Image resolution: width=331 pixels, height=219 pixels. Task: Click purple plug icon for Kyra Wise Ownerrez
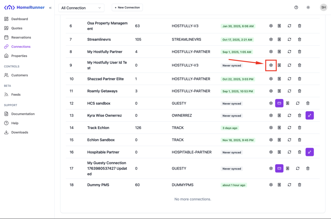click(x=309, y=115)
